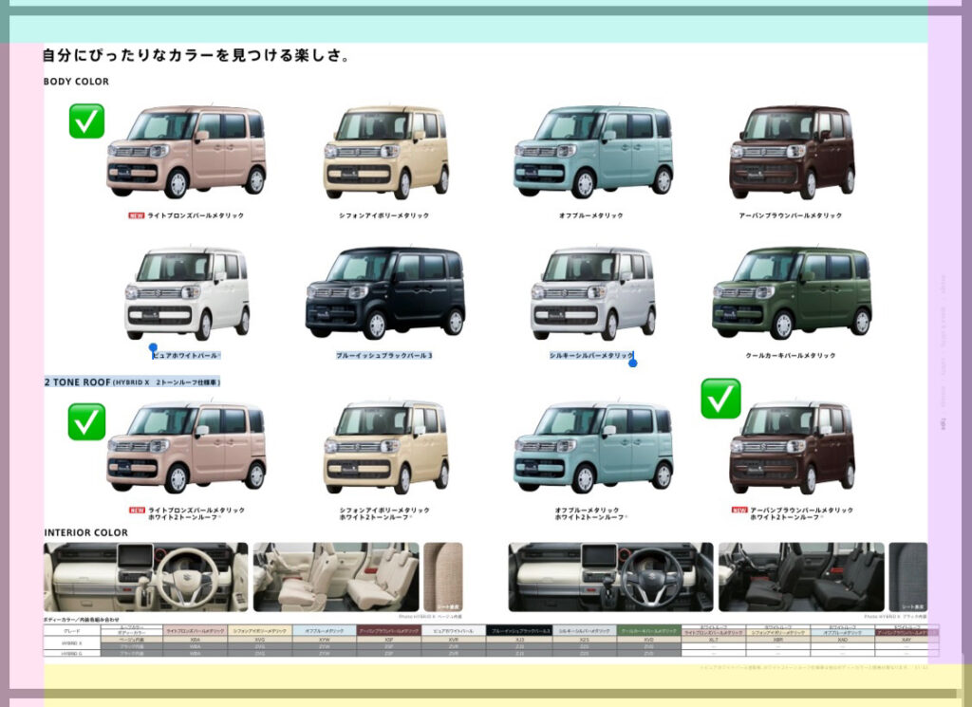Select the Off Blue Metallic car image
The height and width of the screenshot is (707, 972).
tap(593, 152)
